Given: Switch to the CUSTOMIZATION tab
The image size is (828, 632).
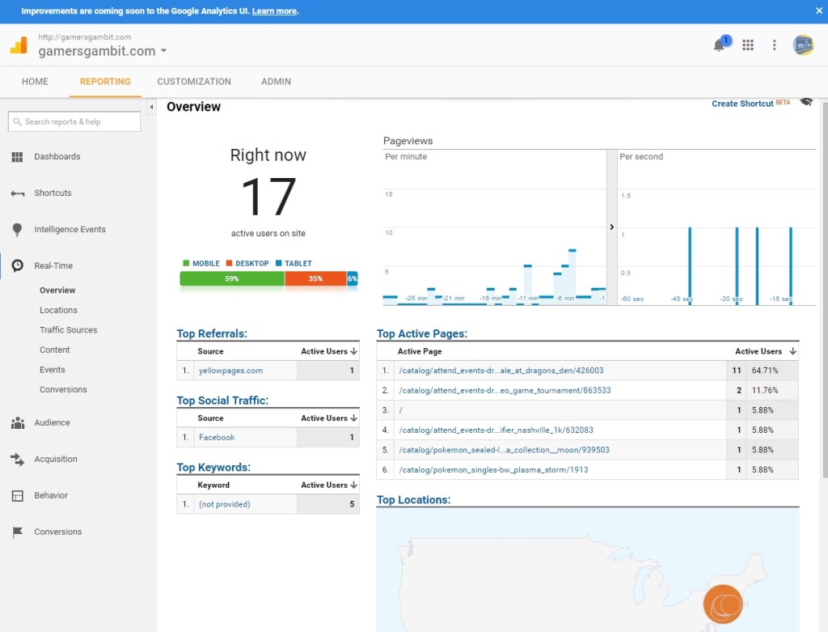Looking at the screenshot, I should coord(194,82).
